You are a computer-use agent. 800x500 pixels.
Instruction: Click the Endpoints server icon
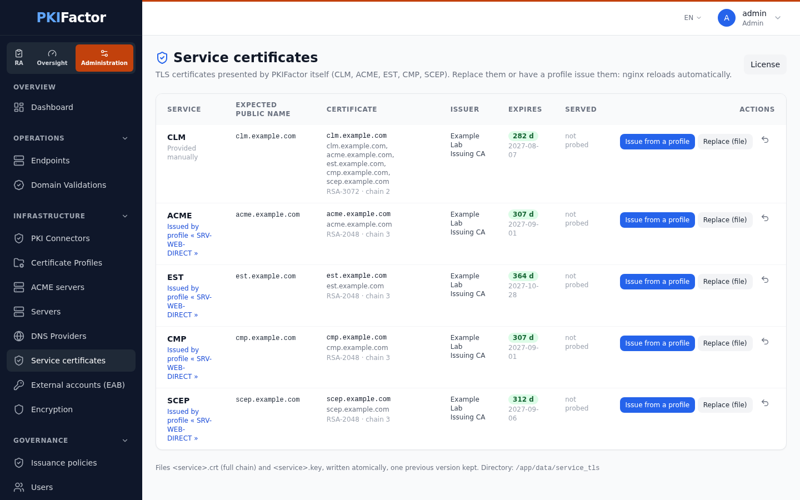pyautogui.click(x=19, y=161)
